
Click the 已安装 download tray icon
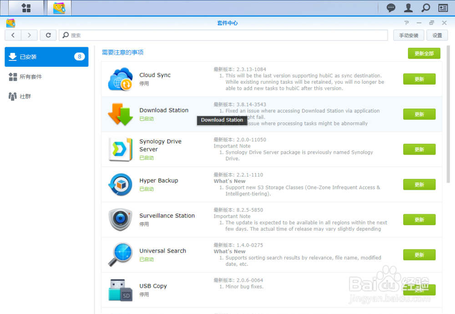pyautogui.click(x=12, y=56)
